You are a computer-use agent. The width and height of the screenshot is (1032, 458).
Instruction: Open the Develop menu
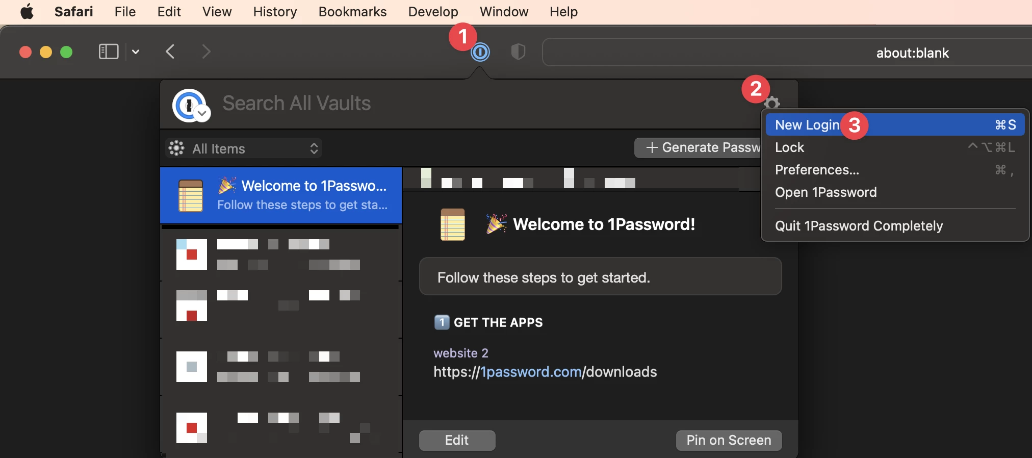[433, 12]
